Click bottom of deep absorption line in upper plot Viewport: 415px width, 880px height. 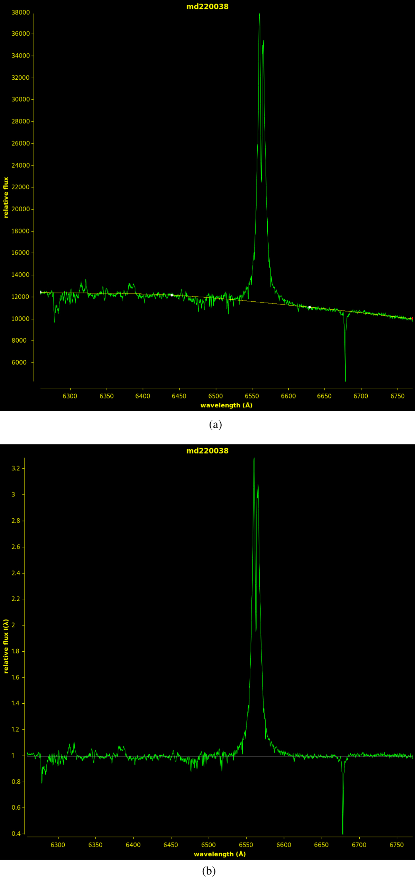click(345, 380)
